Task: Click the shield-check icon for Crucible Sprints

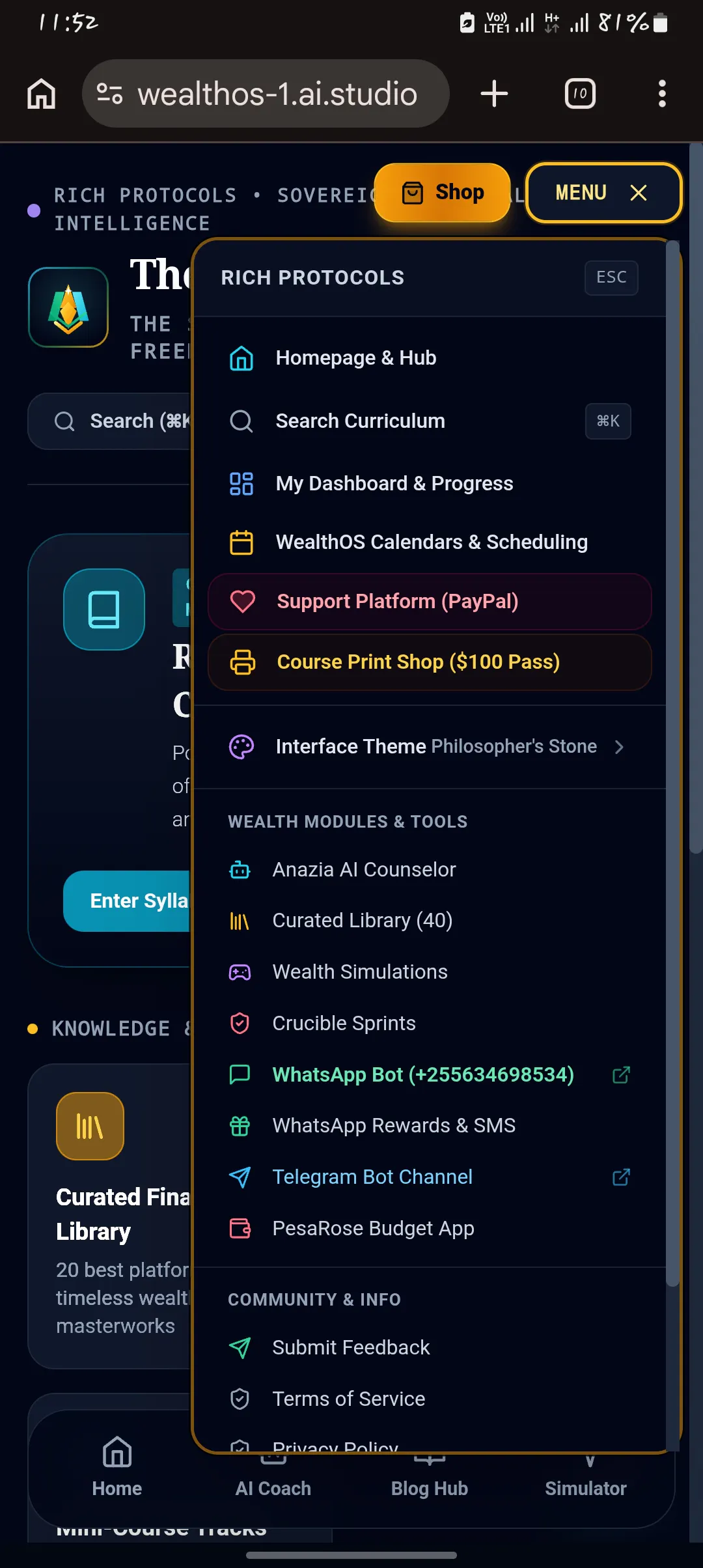Action: pos(240,1024)
